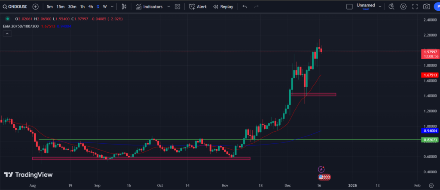
Task: Click the 2025 label on time axis
Action: pyautogui.click(x=352, y=185)
